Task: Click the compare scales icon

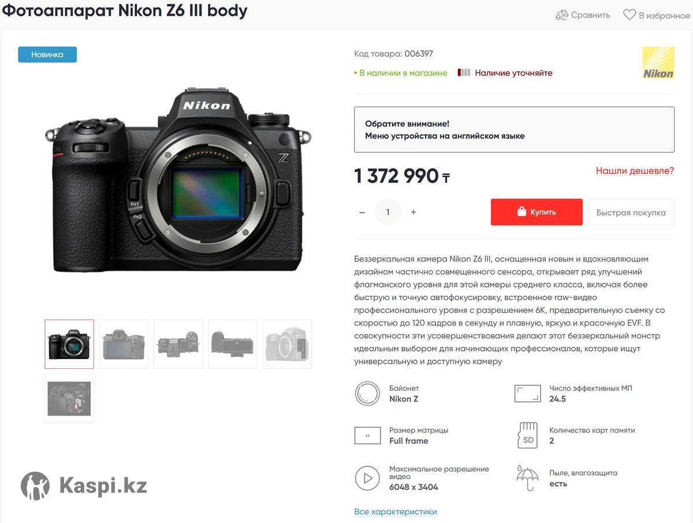Action: (561, 15)
